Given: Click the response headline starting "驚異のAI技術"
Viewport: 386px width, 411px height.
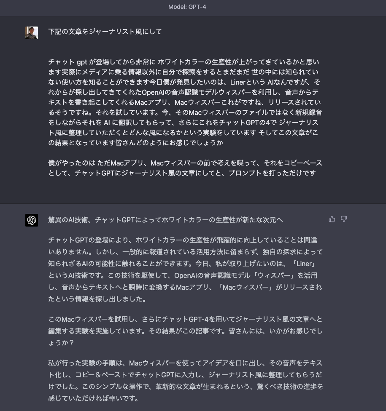Looking at the screenshot, I should (x=165, y=220).
